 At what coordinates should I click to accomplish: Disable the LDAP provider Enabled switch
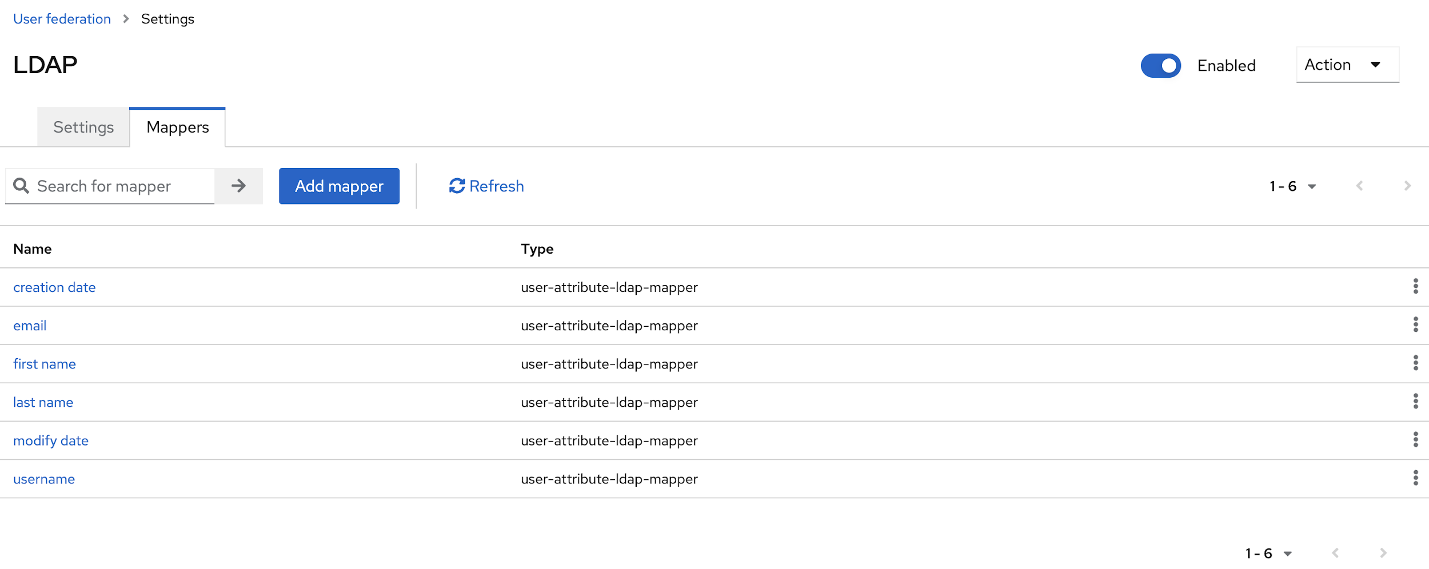tap(1160, 66)
